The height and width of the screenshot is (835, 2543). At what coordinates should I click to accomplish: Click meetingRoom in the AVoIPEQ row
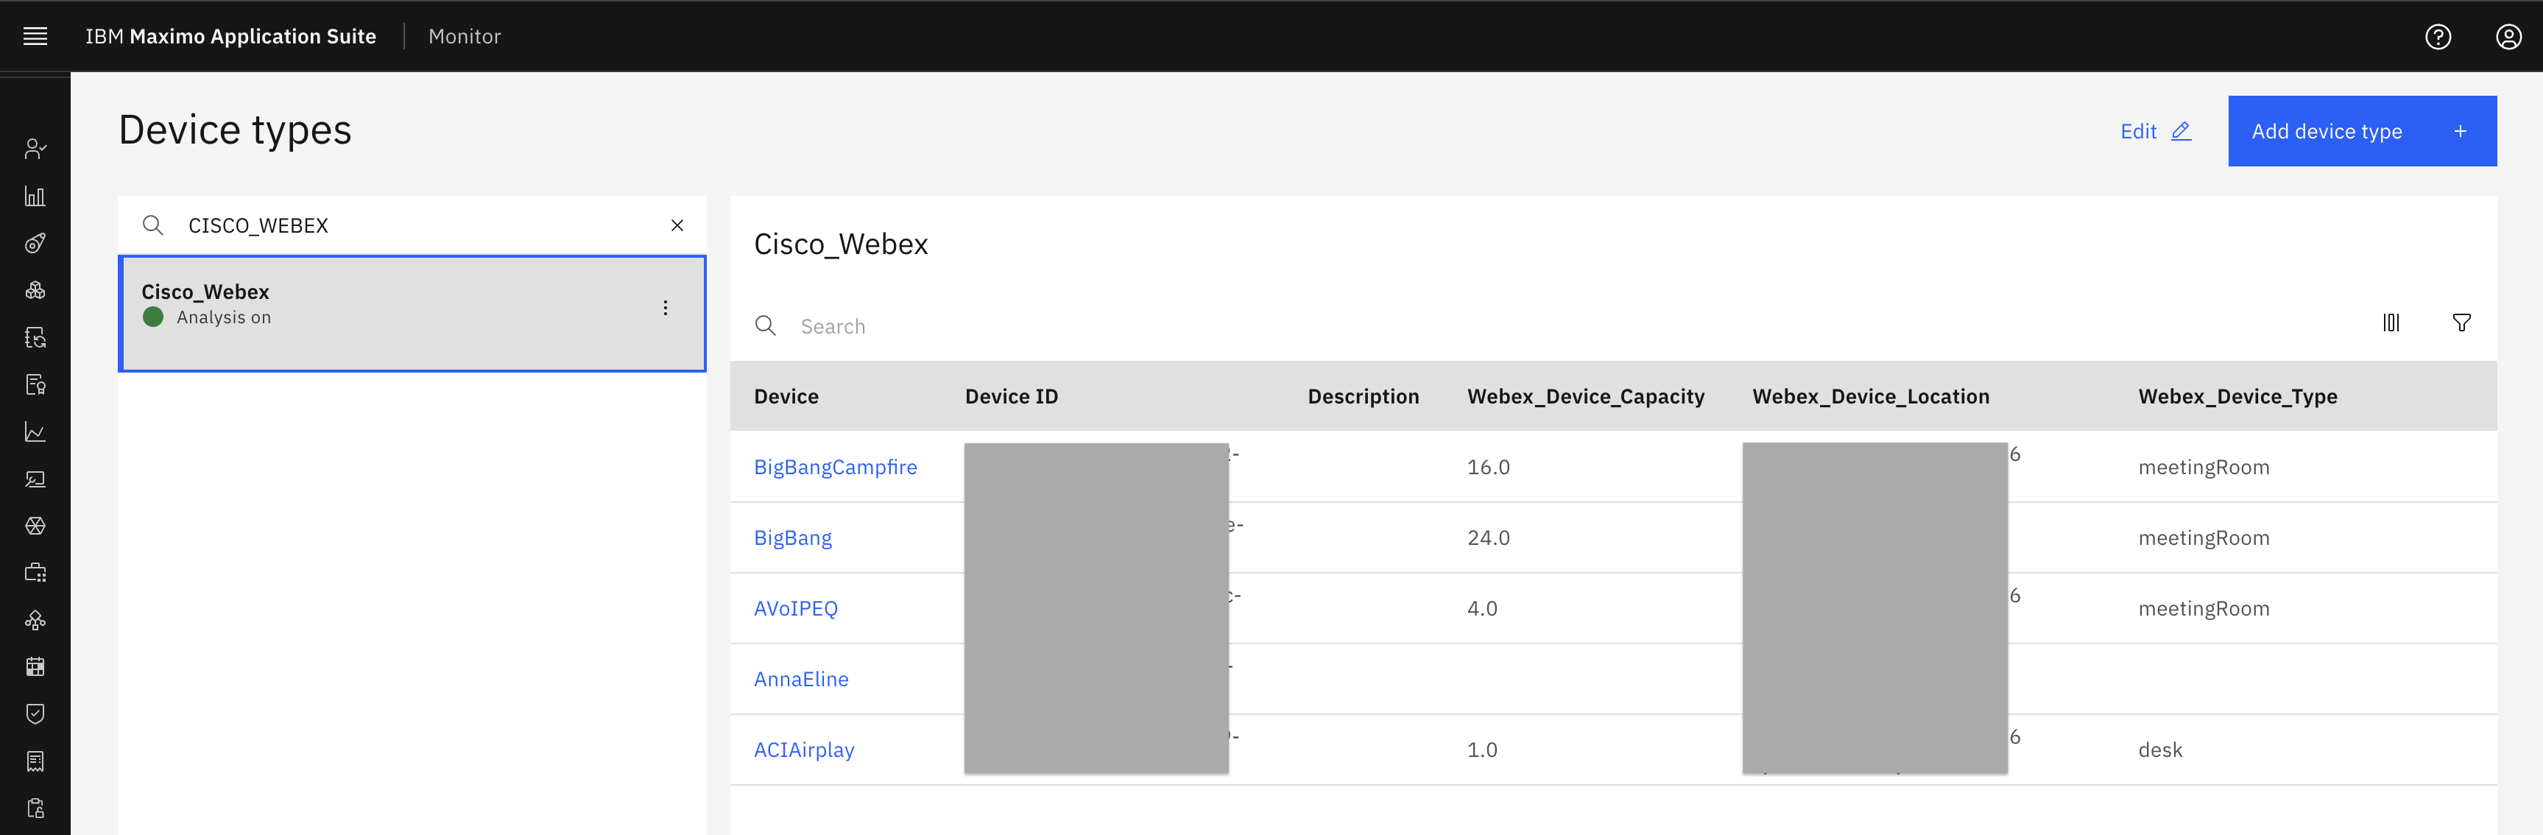pos(2204,608)
